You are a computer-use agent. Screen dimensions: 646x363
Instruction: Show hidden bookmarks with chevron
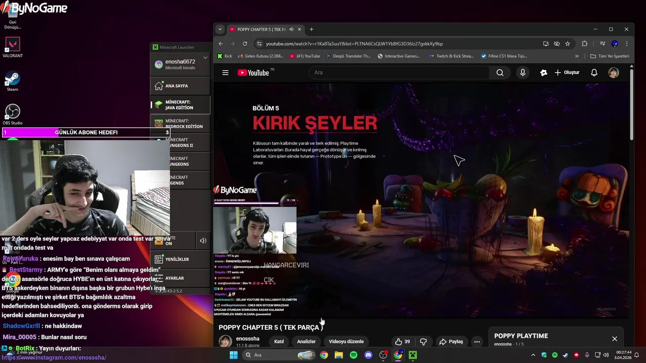(577, 56)
